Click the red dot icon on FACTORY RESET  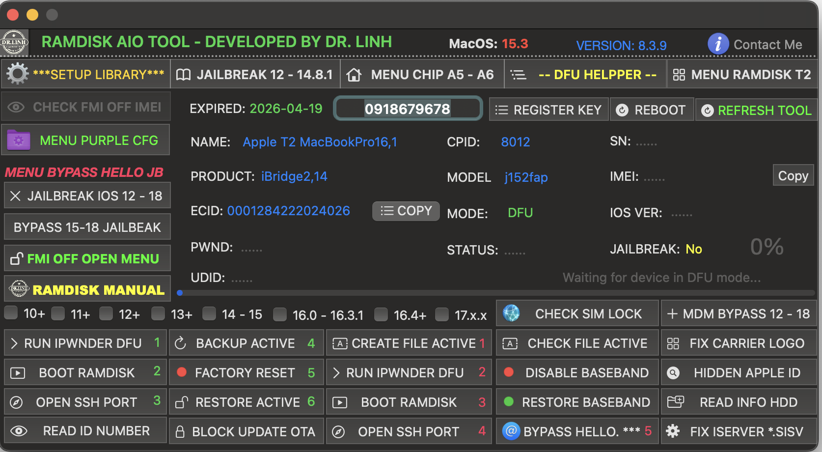coord(182,372)
